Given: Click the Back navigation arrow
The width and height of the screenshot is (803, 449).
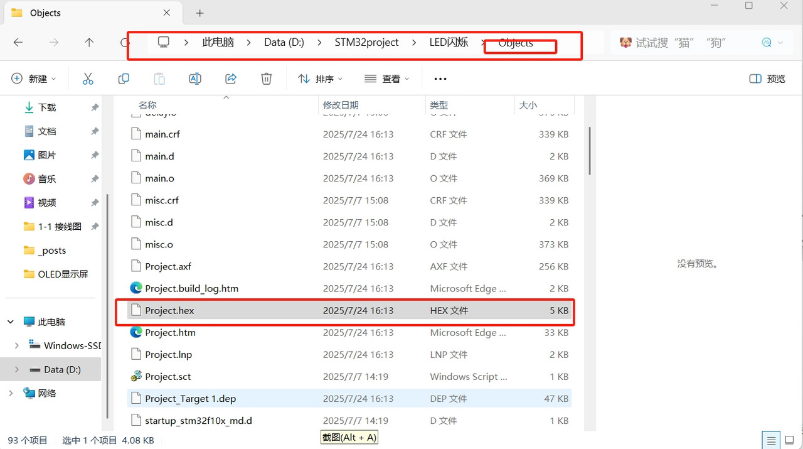Looking at the screenshot, I should [x=18, y=43].
